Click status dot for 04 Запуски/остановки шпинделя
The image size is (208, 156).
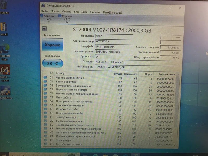tap(45, 85)
